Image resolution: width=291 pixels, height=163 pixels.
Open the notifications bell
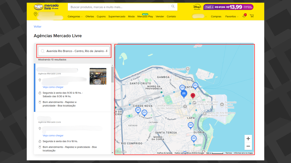tap(244, 16)
